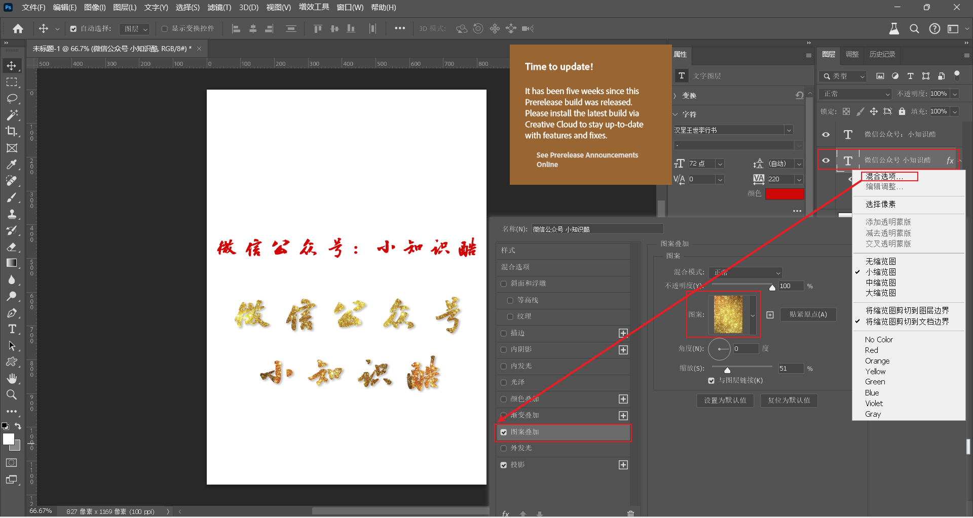Click the red text color swatch

(x=784, y=194)
